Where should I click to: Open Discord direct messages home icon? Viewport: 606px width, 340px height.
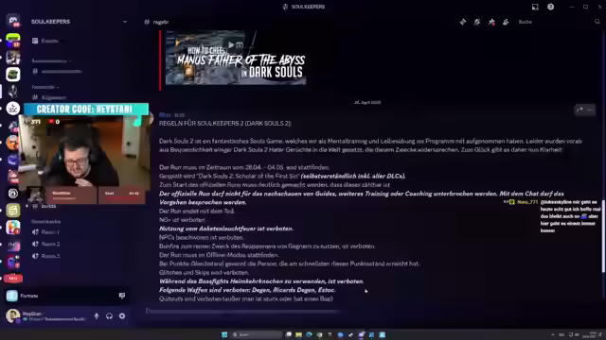tap(13, 21)
